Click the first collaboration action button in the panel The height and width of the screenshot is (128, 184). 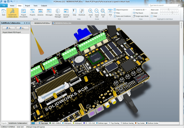click(x=9, y=28)
